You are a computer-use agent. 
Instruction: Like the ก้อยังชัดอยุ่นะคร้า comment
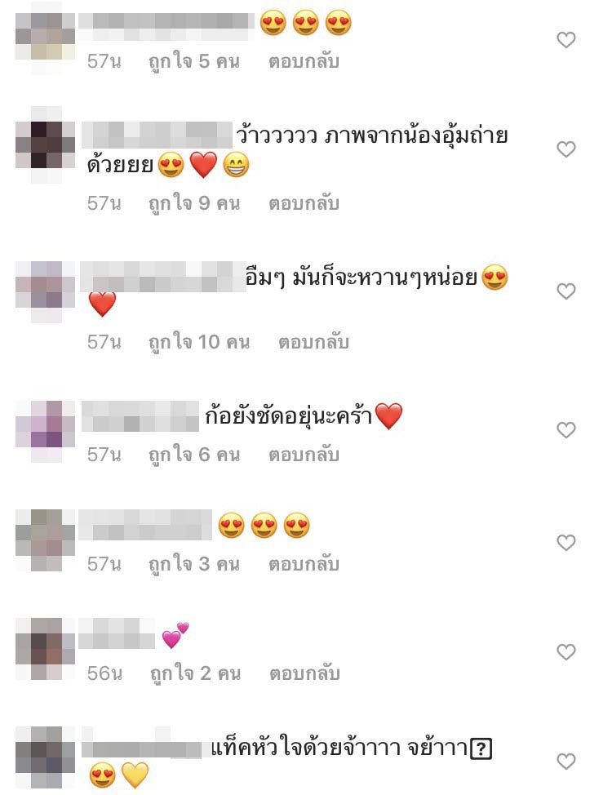(x=565, y=430)
